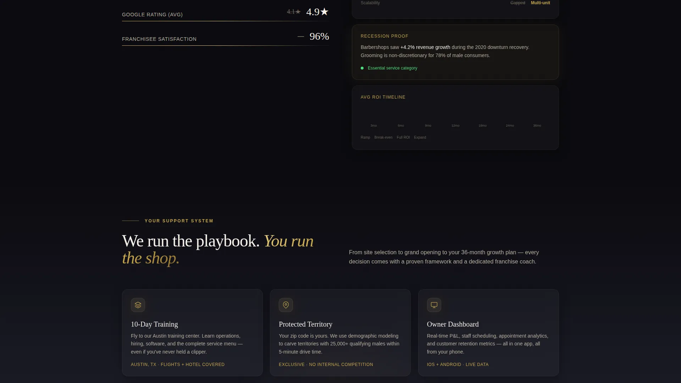The width and height of the screenshot is (681, 383).
Task: Click the stacked layers training icon
Action: point(138,305)
